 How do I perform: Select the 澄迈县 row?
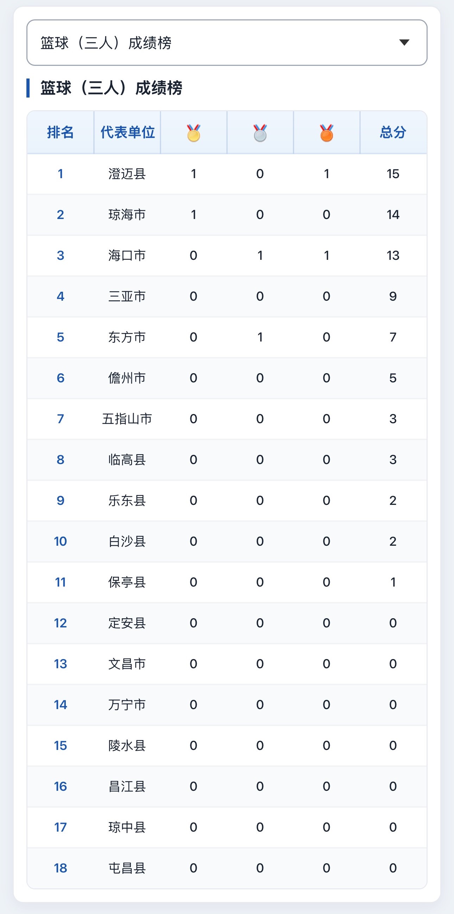click(227, 174)
